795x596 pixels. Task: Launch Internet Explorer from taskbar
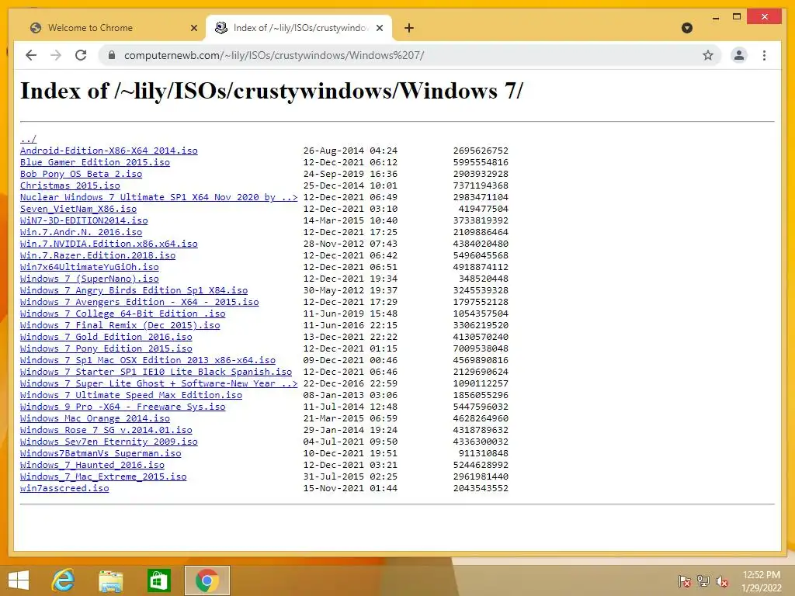[x=64, y=580]
